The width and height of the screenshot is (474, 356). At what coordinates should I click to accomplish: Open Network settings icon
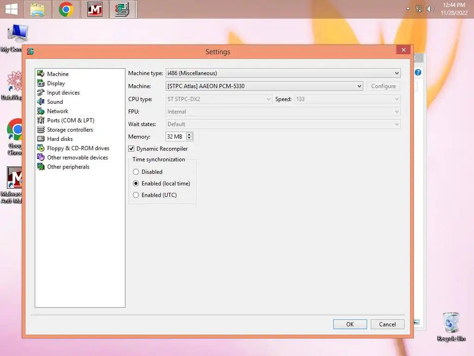41,111
